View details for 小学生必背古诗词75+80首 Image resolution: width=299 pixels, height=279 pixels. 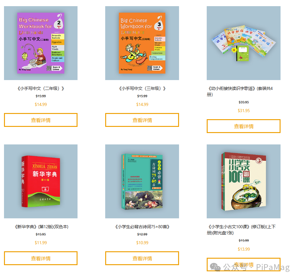click(x=142, y=258)
